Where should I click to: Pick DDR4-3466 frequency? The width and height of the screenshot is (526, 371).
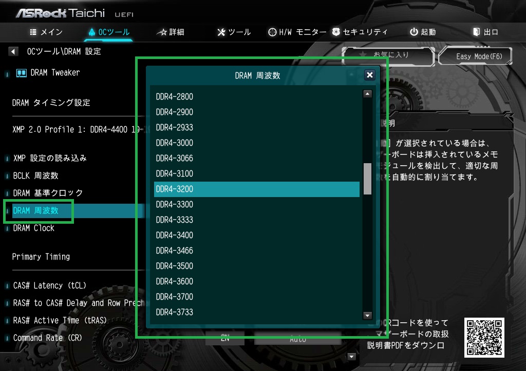pos(257,251)
